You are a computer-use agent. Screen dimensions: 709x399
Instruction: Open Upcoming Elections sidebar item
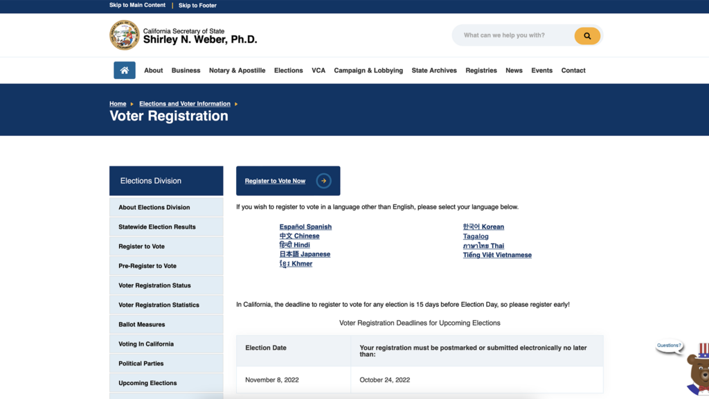point(166,382)
